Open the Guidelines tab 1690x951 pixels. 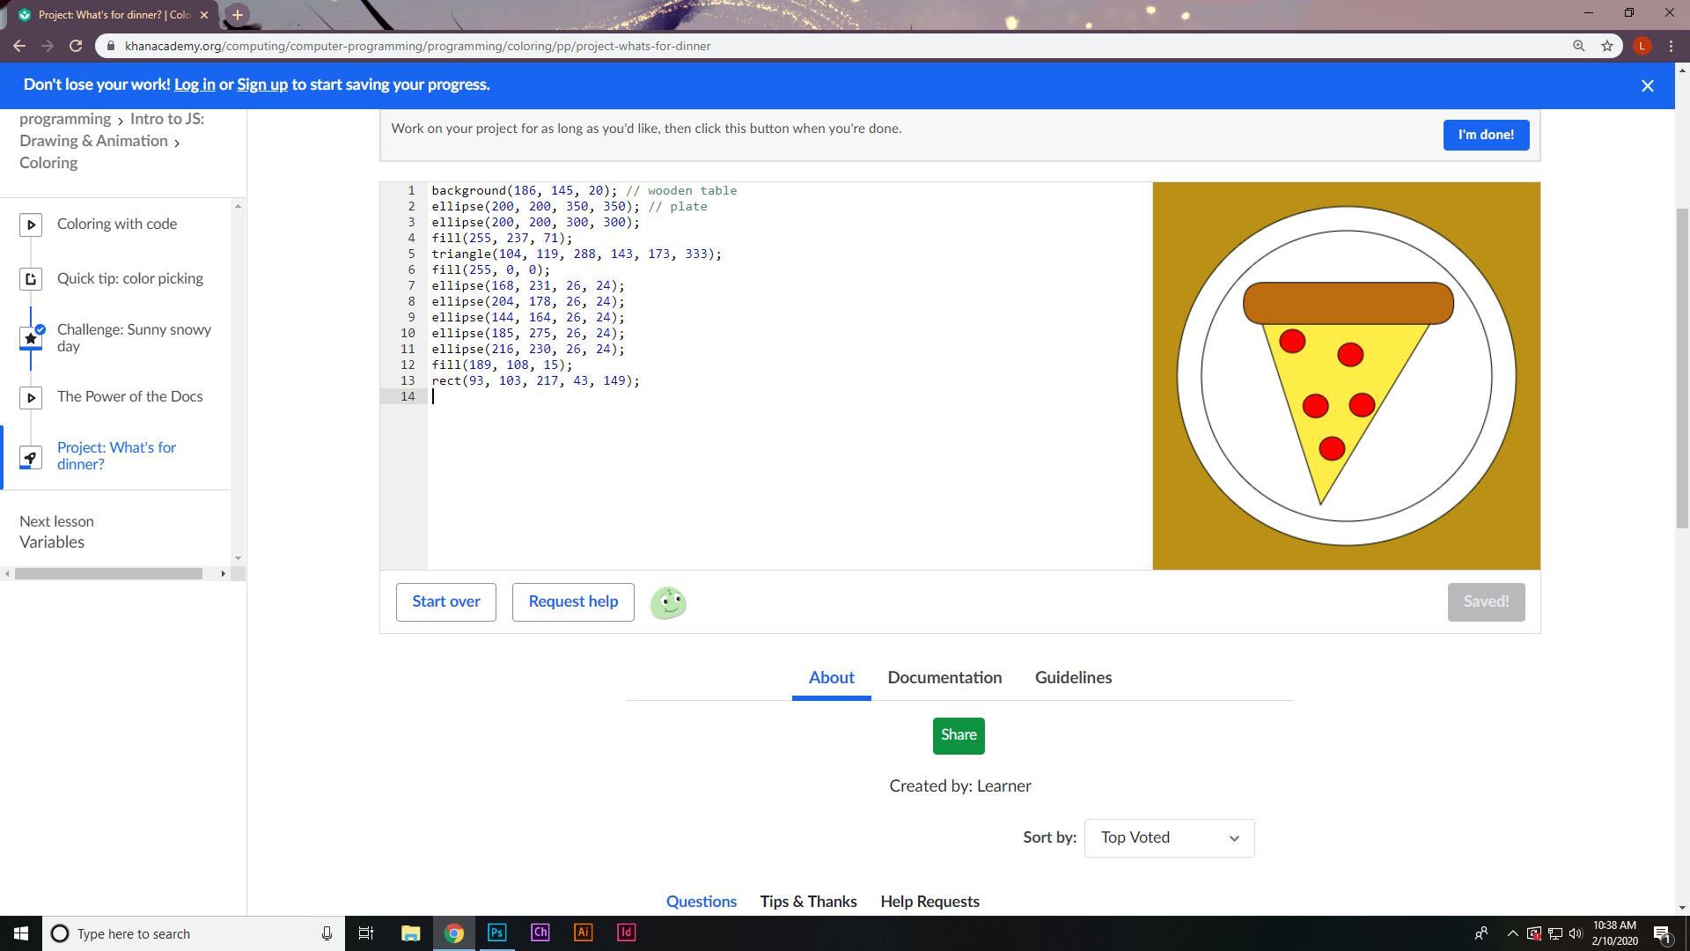click(1072, 677)
